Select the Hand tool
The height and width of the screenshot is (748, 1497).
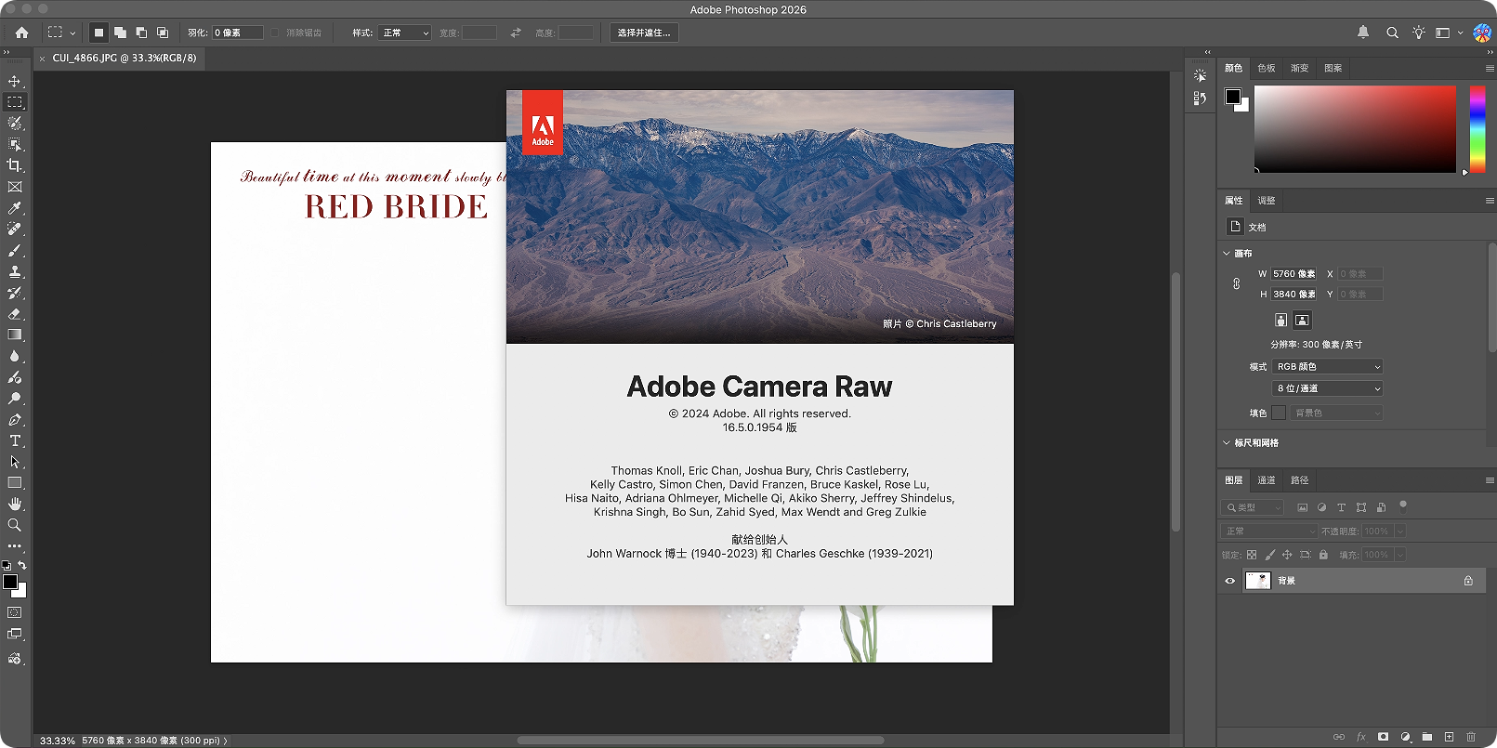15,504
